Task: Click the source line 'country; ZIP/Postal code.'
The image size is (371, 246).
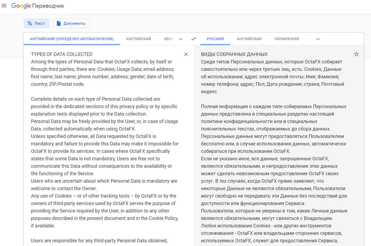Action: tap(58, 84)
